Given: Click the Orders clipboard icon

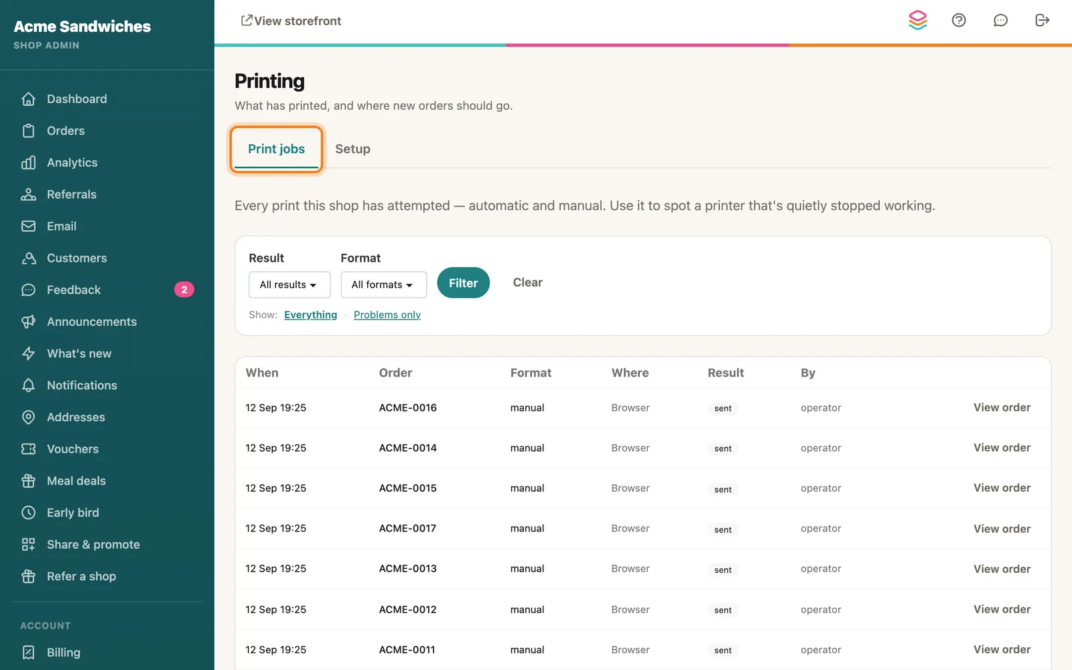Looking at the screenshot, I should tap(28, 131).
